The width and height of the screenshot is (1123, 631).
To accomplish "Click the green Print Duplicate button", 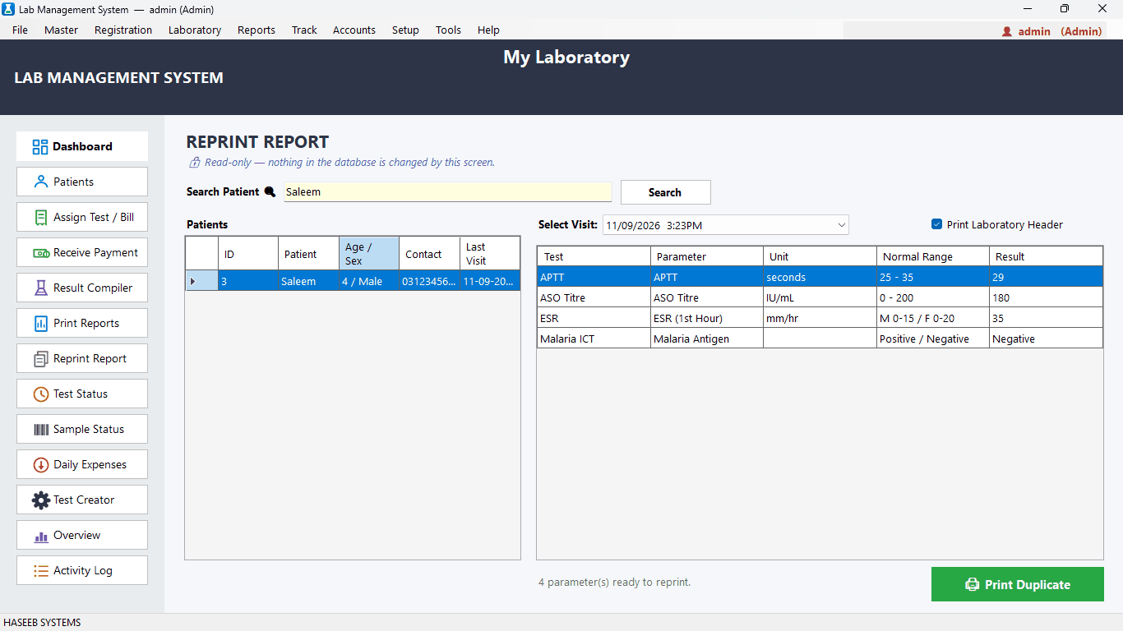I will click(x=1017, y=584).
